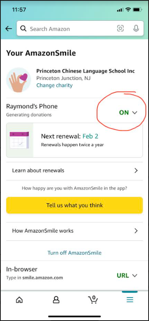
Task: Open How AmazonSmile works row
Action: pyautogui.click(x=74, y=231)
